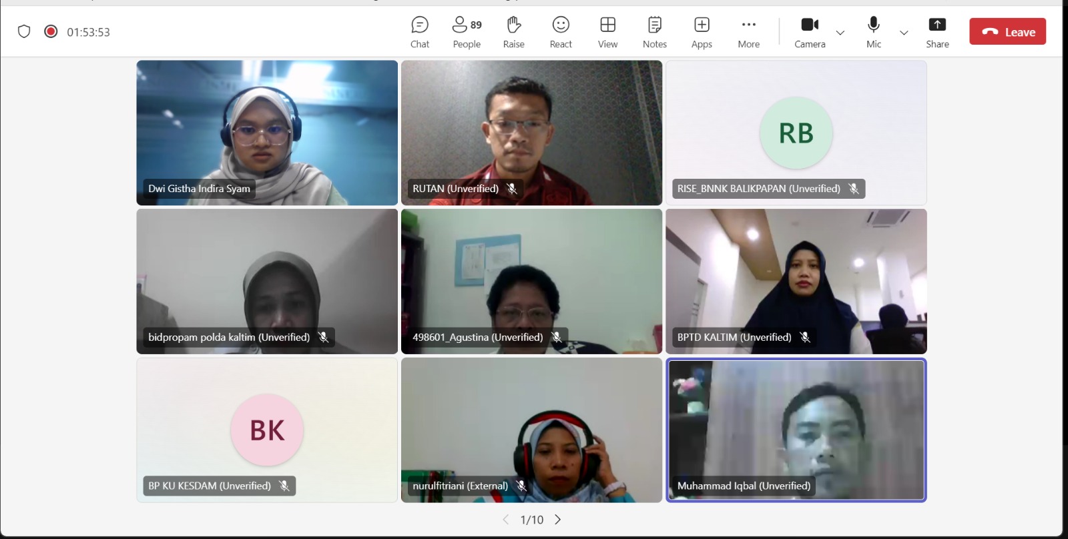Click the 89 participant count

[x=476, y=25]
